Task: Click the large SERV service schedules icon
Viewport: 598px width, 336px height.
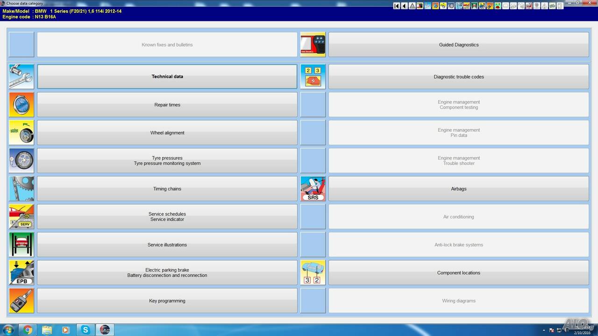Action: click(x=21, y=217)
